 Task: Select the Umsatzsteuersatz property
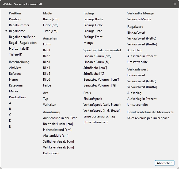coord(96,122)
